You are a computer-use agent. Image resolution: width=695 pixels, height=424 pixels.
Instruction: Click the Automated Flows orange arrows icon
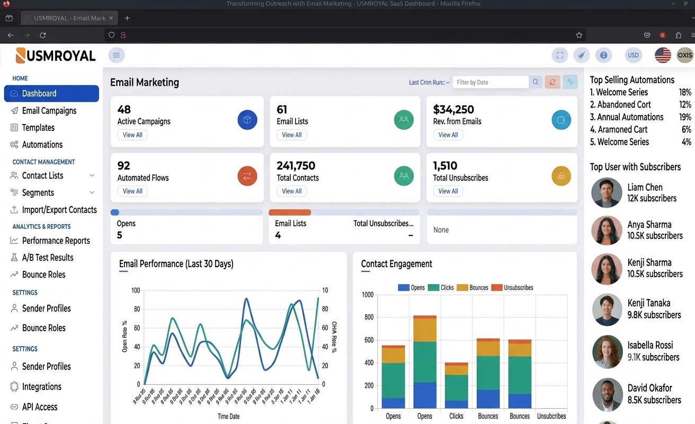pos(247,176)
